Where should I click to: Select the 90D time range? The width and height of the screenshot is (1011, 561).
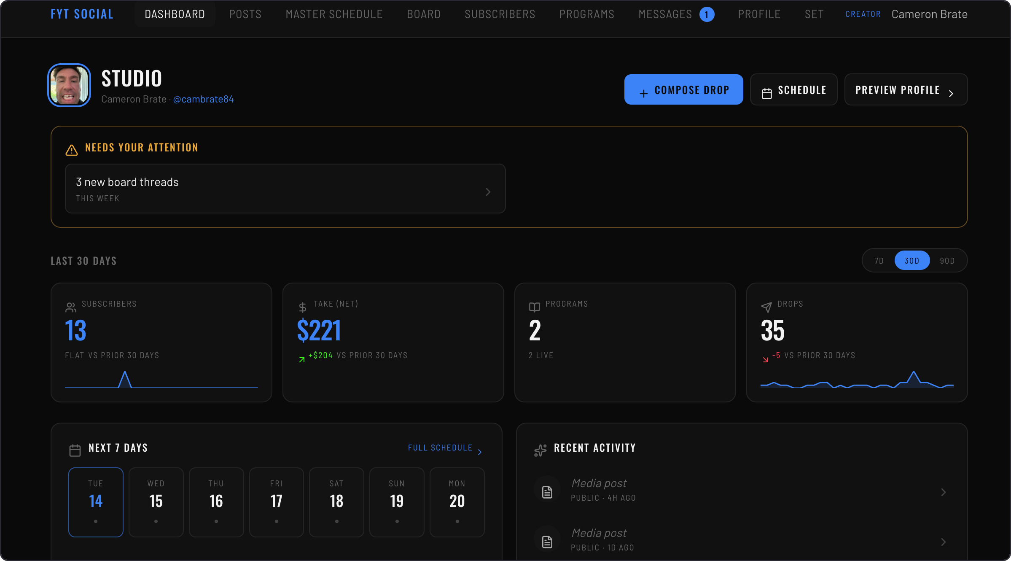[x=947, y=261]
